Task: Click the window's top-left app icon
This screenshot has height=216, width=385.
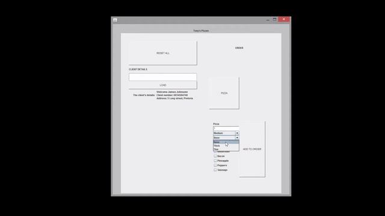Action: 115,20
